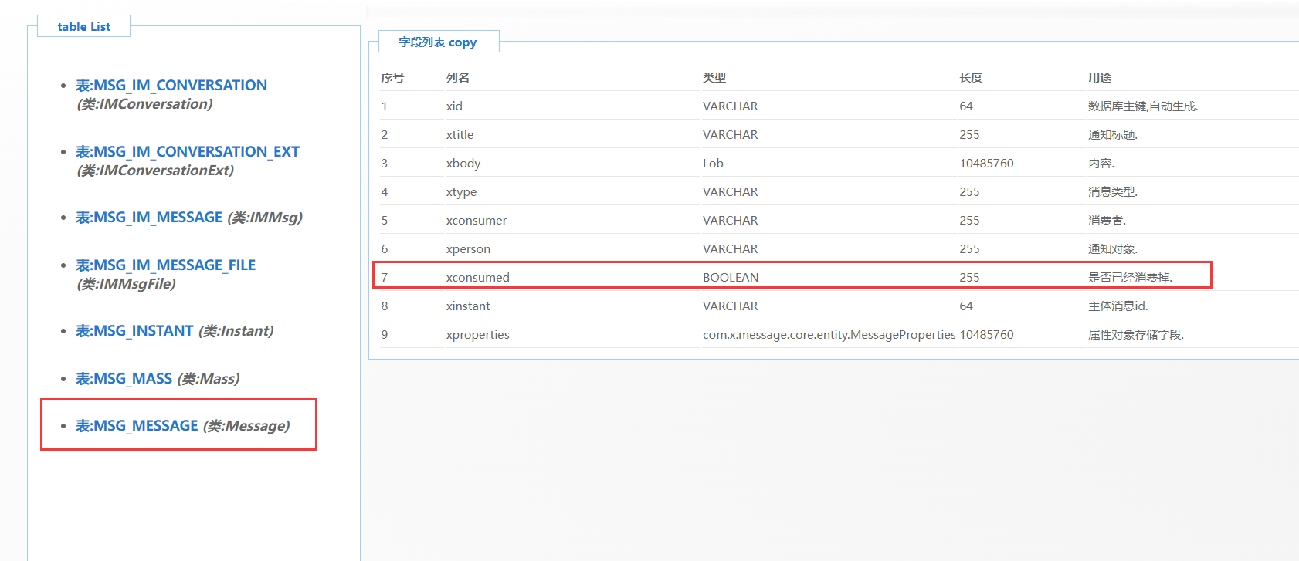Viewport: 1299px width, 561px height.
Task: Click the description "消息类型."
Action: (1113, 192)
